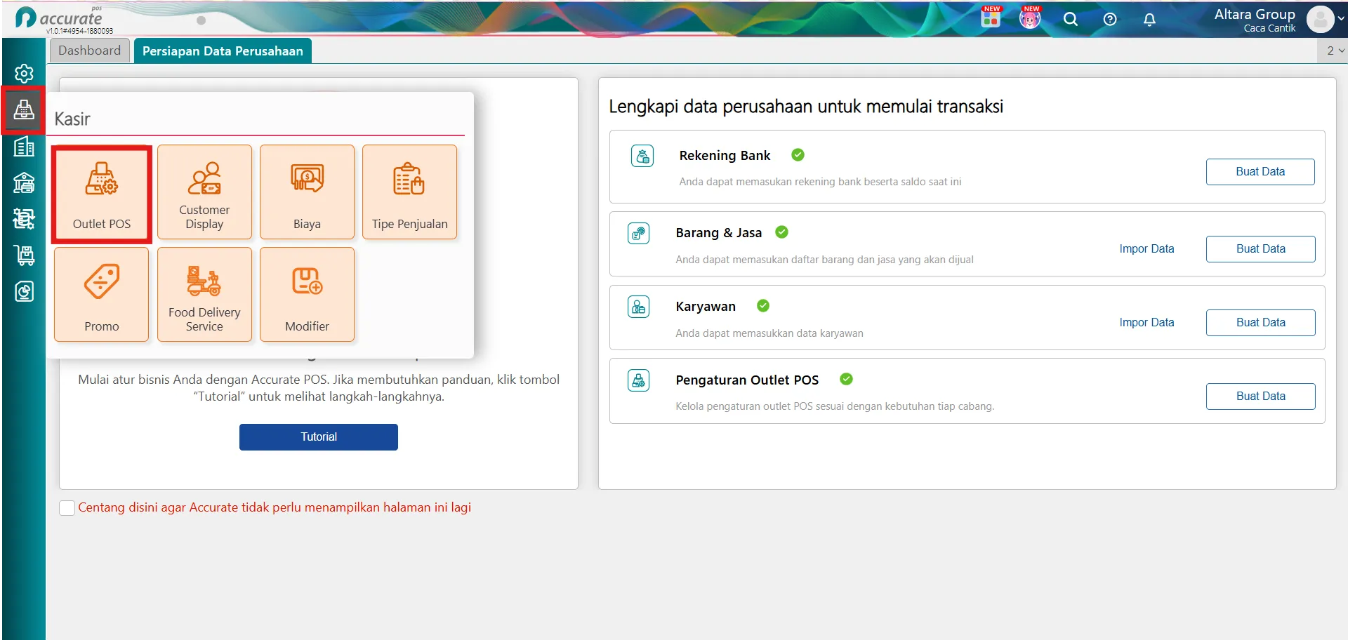Open the building company sidebar icon
The height and width of the screenshot is (640, 1348).
[24, 147]
